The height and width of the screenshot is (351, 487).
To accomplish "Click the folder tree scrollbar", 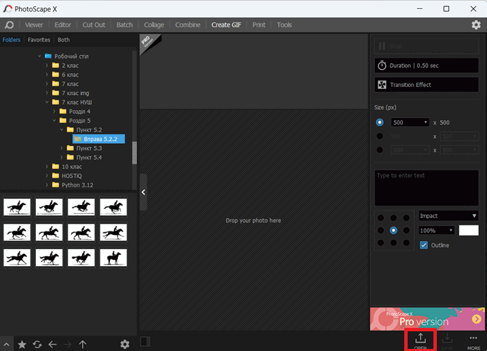I will tap(134, 152).
